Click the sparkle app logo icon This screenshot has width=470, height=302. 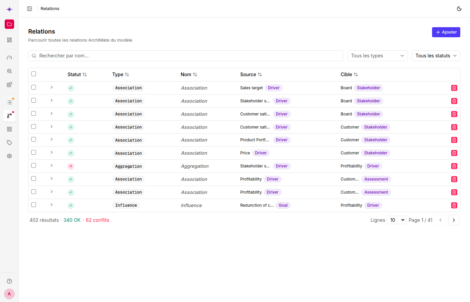click(9, 9)
